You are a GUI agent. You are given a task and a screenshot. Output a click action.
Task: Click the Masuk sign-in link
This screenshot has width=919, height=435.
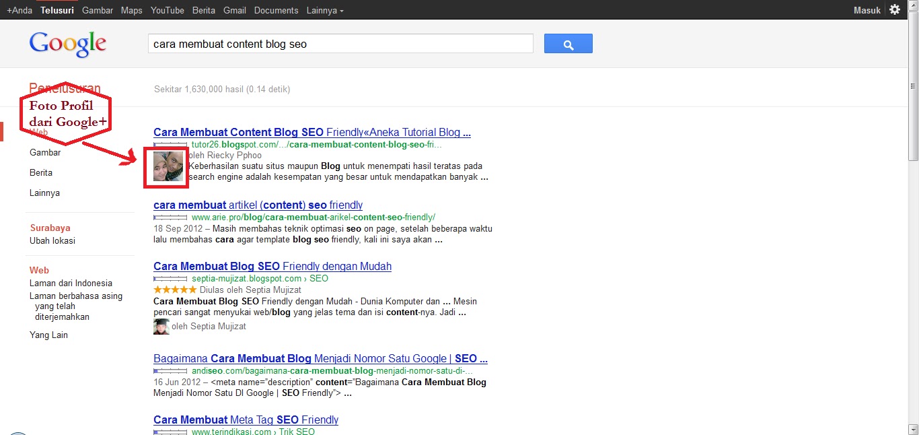(x=867, y=10)
